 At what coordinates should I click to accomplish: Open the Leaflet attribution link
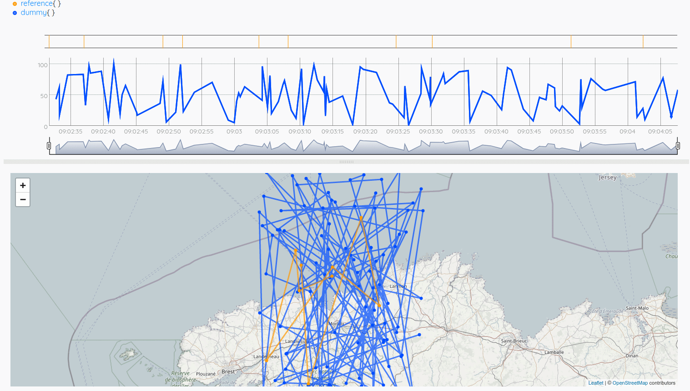pyautogui.click(x=595, y=383)
